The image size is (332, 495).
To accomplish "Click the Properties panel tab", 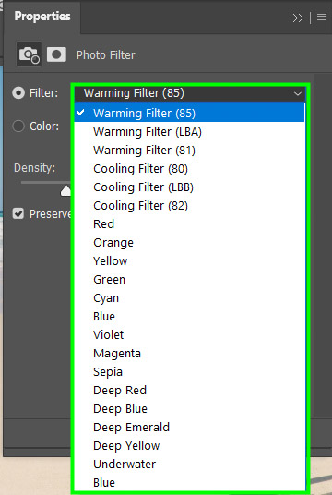I will (42, 17).
